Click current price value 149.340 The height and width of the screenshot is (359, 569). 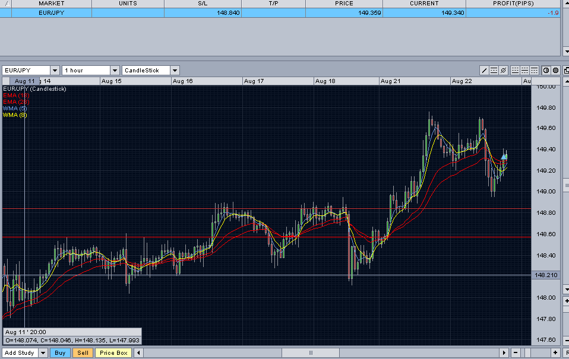(x=453, y=12)
